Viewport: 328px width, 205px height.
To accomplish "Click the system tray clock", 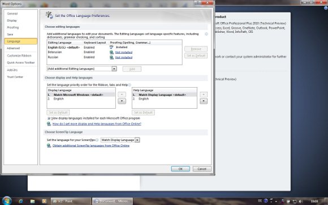I will (x=314, y=202).
